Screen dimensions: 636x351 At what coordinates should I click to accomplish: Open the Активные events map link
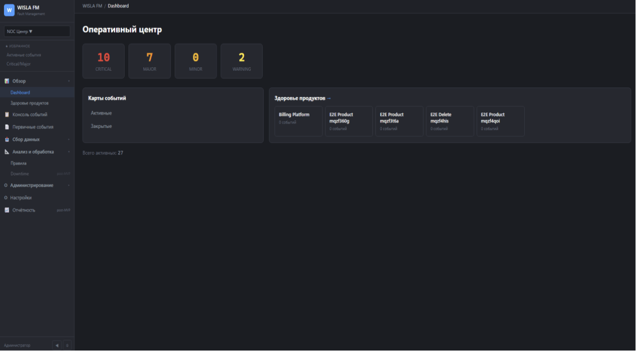[101, 113]
